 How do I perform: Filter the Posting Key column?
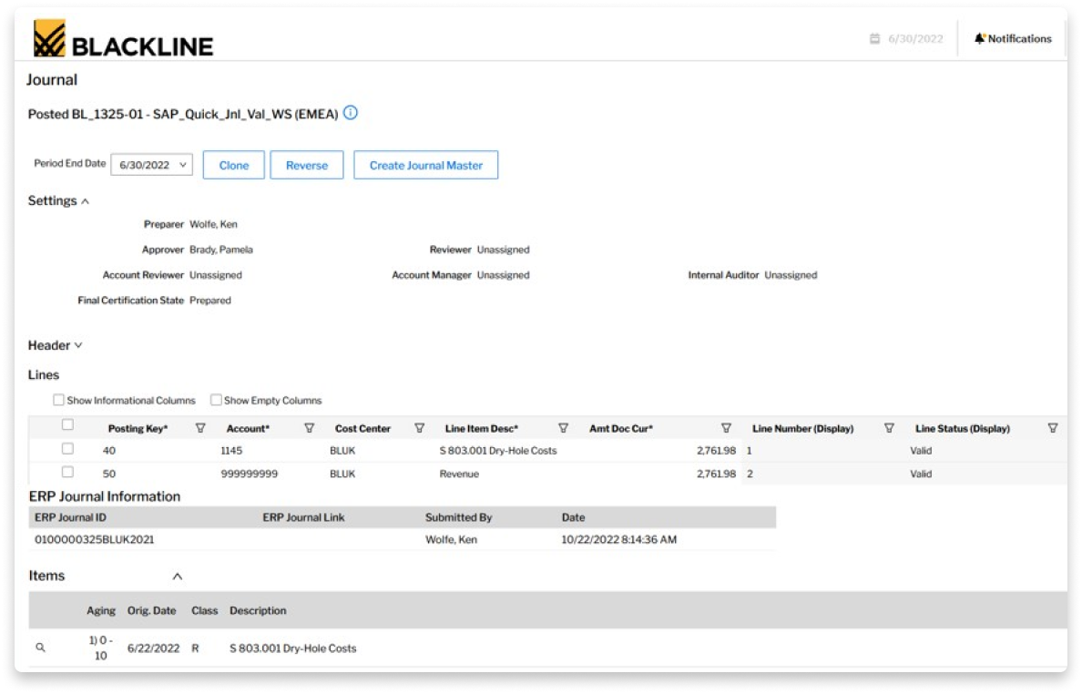(201, 428)
